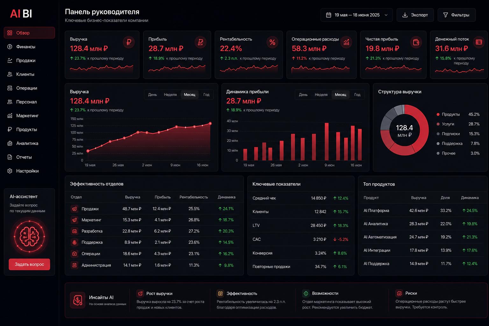Click the bar chart icon in Операционные расходы card

coord(346,42)
